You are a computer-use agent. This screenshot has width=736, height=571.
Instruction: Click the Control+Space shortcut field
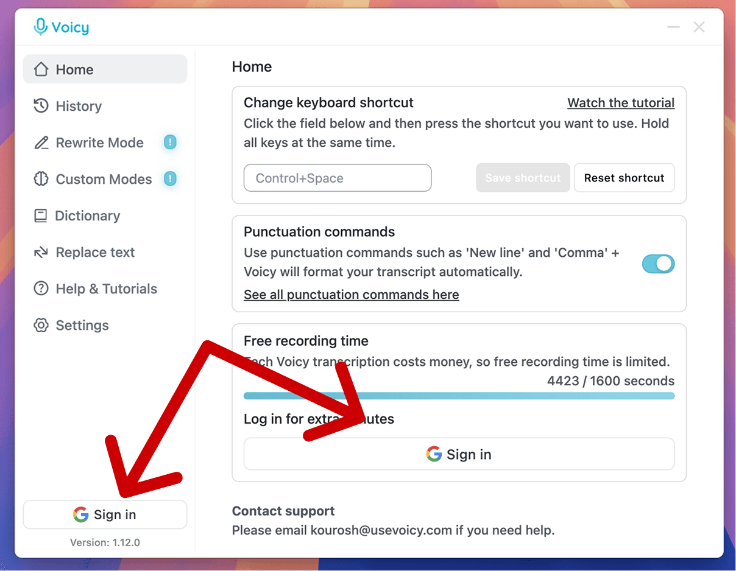click(338, 178)
